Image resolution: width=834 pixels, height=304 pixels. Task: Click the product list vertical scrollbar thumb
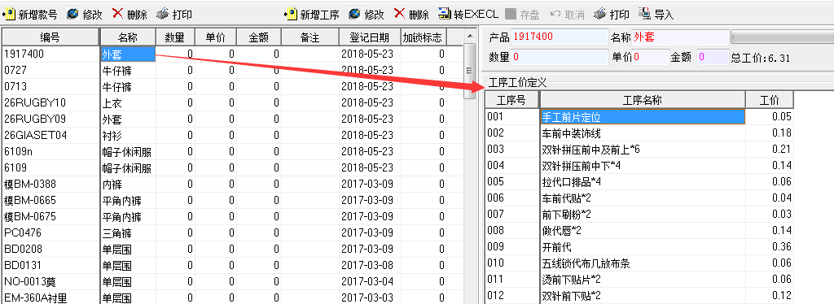469,71
